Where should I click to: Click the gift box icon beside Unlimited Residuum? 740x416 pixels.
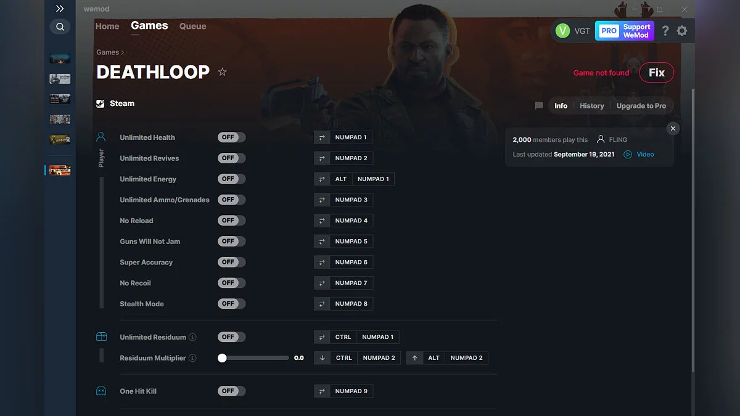pyautogui.click(x=101, y=336)
